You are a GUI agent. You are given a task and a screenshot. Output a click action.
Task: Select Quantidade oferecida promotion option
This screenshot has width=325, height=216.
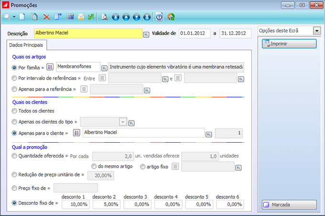click(14, 156)
